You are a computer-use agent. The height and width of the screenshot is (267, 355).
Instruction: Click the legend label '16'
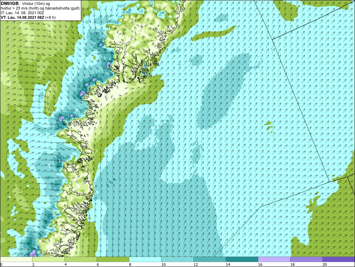click(x=260, y=265)
